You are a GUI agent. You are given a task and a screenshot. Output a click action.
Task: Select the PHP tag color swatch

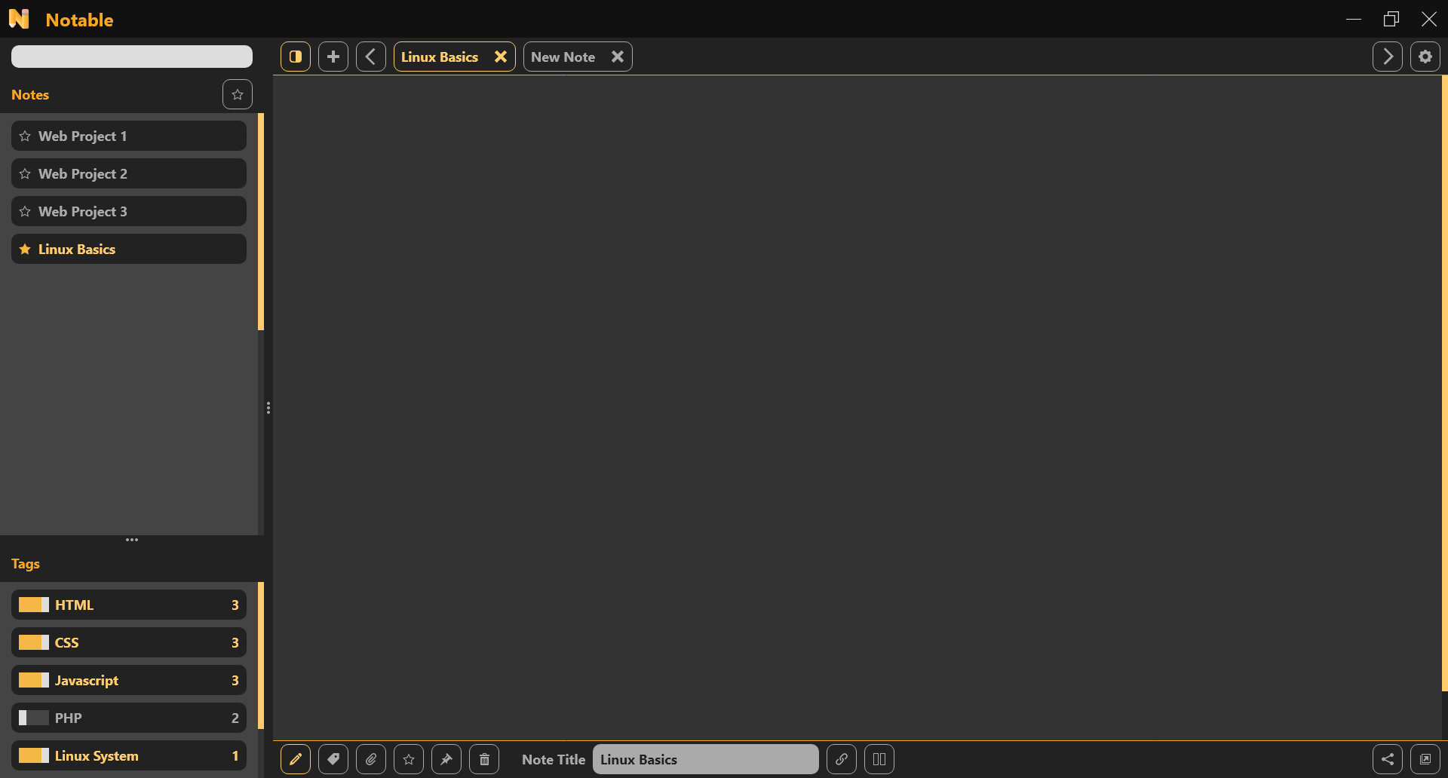(x=33, y=718)
